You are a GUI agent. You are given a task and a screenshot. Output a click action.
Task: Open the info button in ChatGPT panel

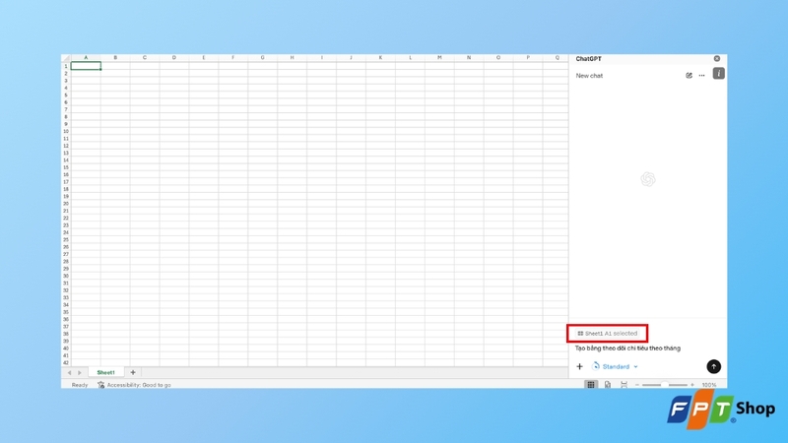pyautogui.click(x=719, y=74)
